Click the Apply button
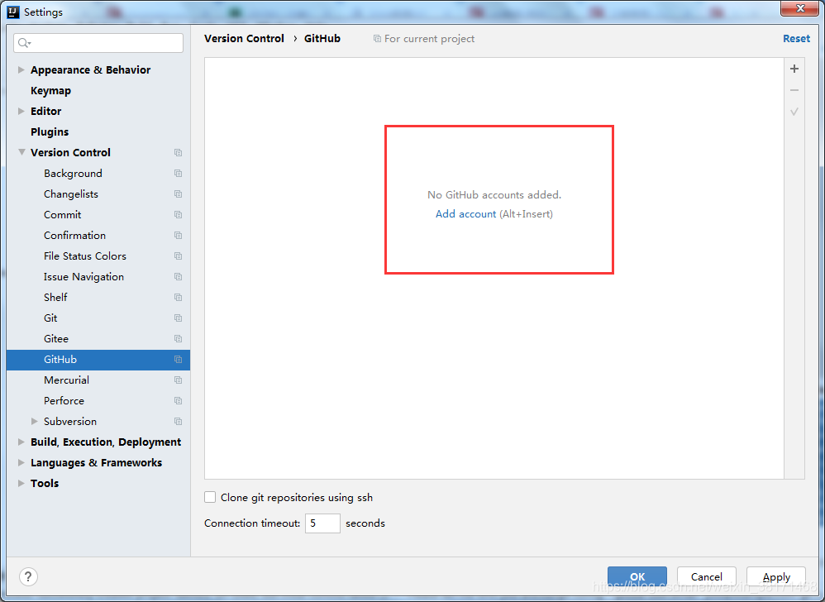The height and width of the screenshot is (602, 825). click(x=776, y=576)
